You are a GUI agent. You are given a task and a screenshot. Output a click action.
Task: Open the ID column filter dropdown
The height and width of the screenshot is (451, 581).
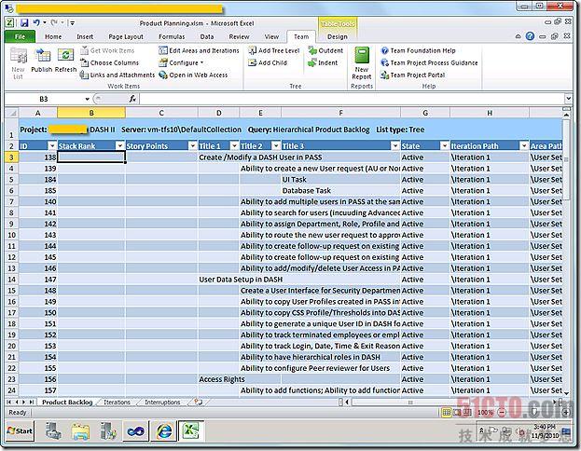(x=52, y=146)
